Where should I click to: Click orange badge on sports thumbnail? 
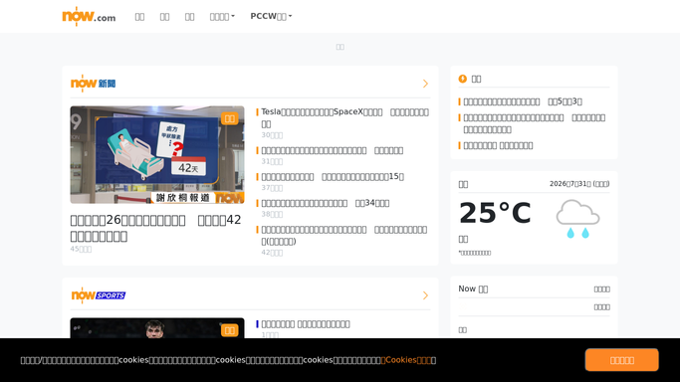coord(229,330)
